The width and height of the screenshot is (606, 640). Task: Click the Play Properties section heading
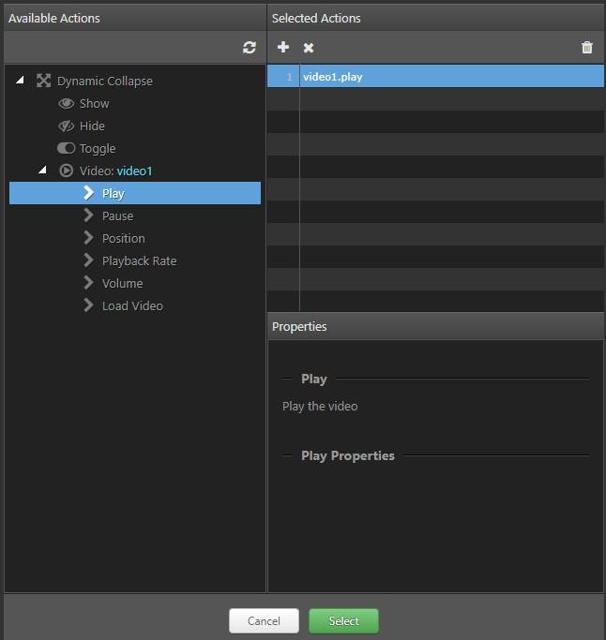pyautogui.click(x=348, y=456)
